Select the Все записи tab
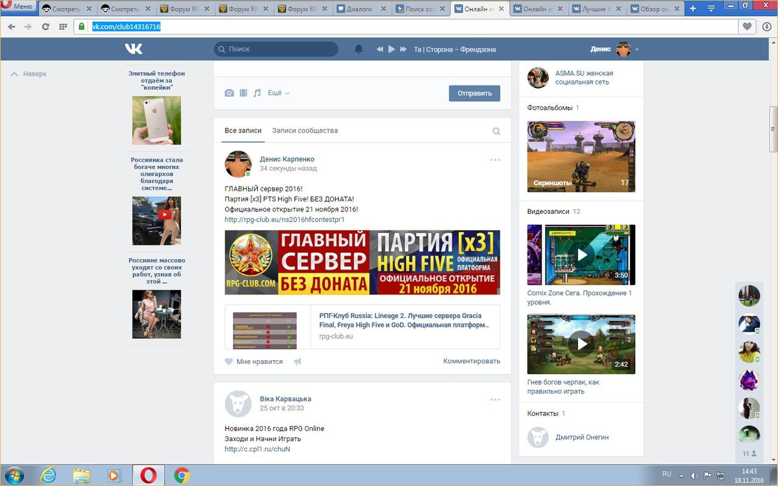The width and height of the screenshot is (778, 486). (x=243, y=131)
